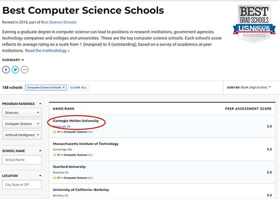Image resolution: width=279 pixels, height=199 pixels.
Task: Open the Artificial Intelligence specialty dropdown
Action: point(22,135)
